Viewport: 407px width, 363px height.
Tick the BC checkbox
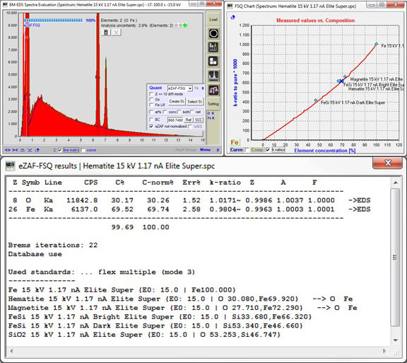pos(151,120)
